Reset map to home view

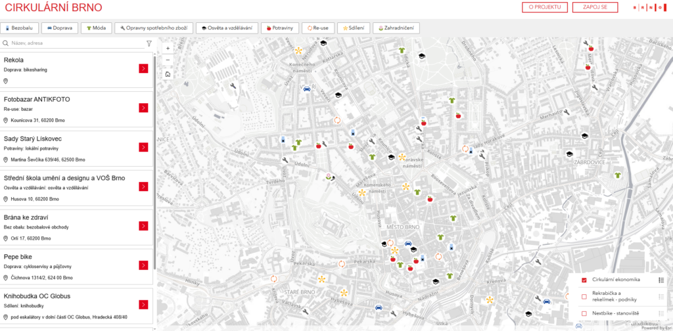coord(168,74)
